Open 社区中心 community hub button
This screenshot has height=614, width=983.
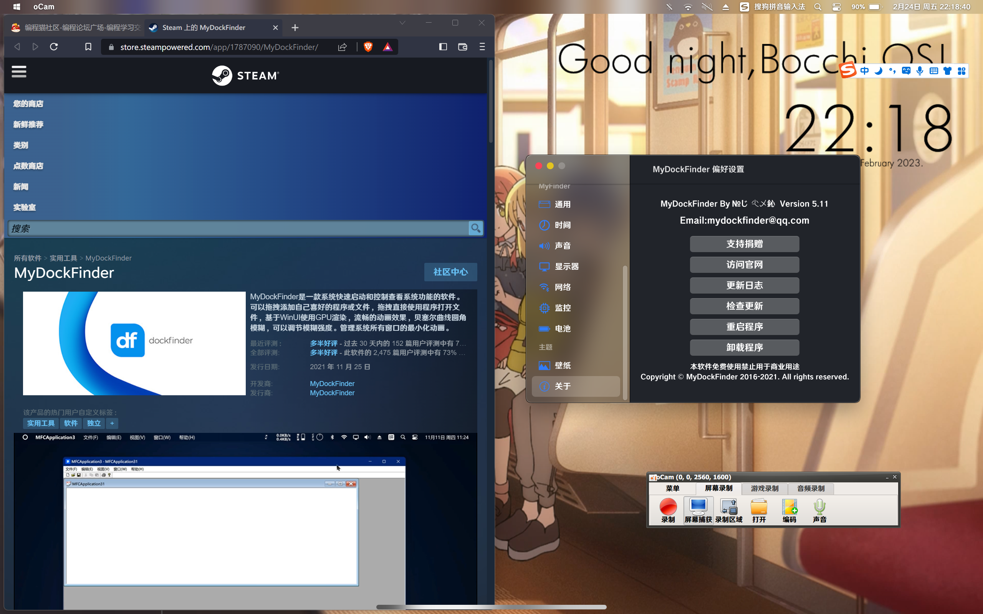coord(450,272)
